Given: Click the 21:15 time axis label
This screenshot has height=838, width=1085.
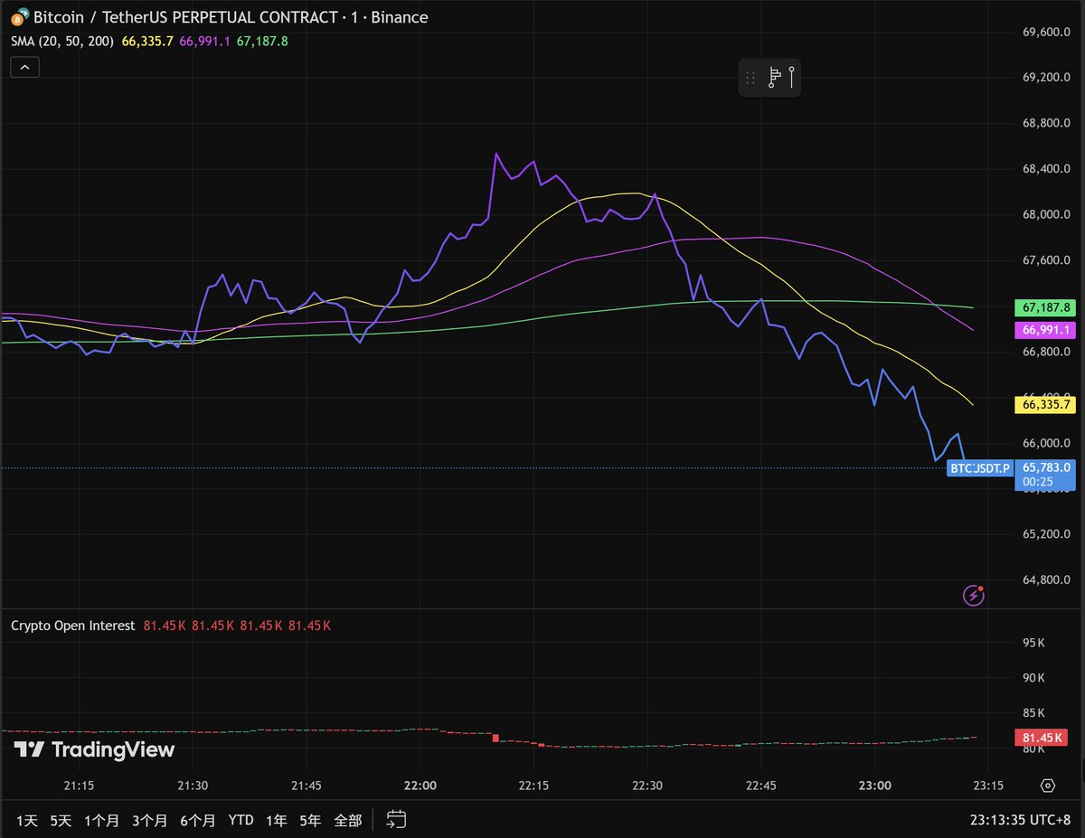Looking at the screenshot, I should click(x=79, y=786).
